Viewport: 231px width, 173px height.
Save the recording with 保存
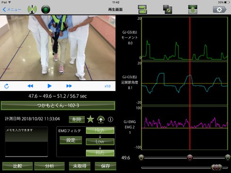[106, 166]
